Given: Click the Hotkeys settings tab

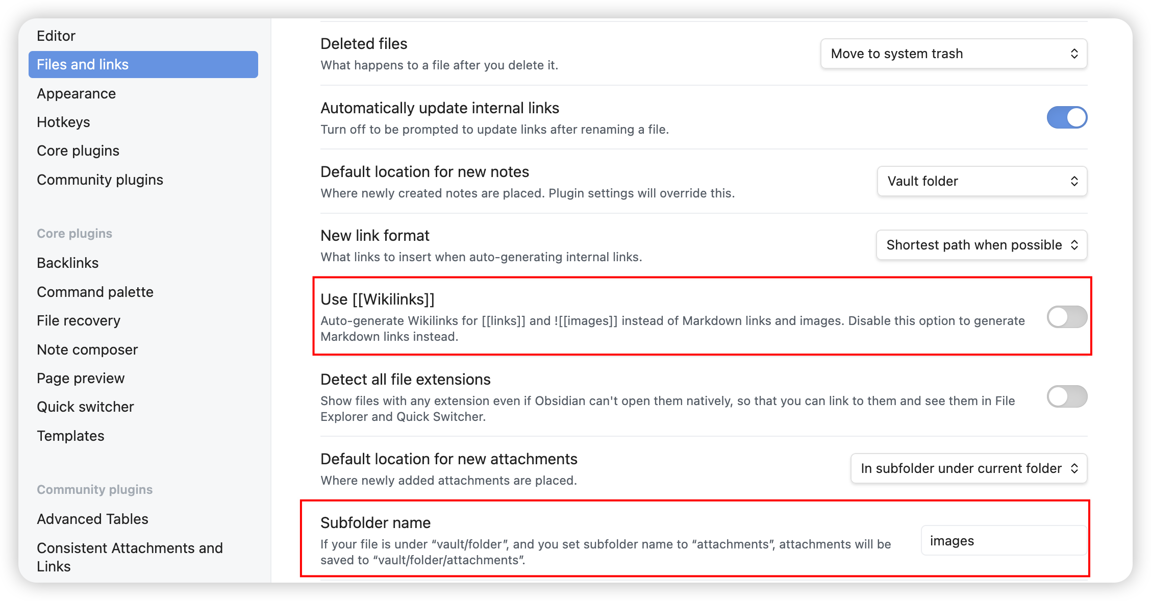Looking at the screenshot, I should (x=64, y=122).
